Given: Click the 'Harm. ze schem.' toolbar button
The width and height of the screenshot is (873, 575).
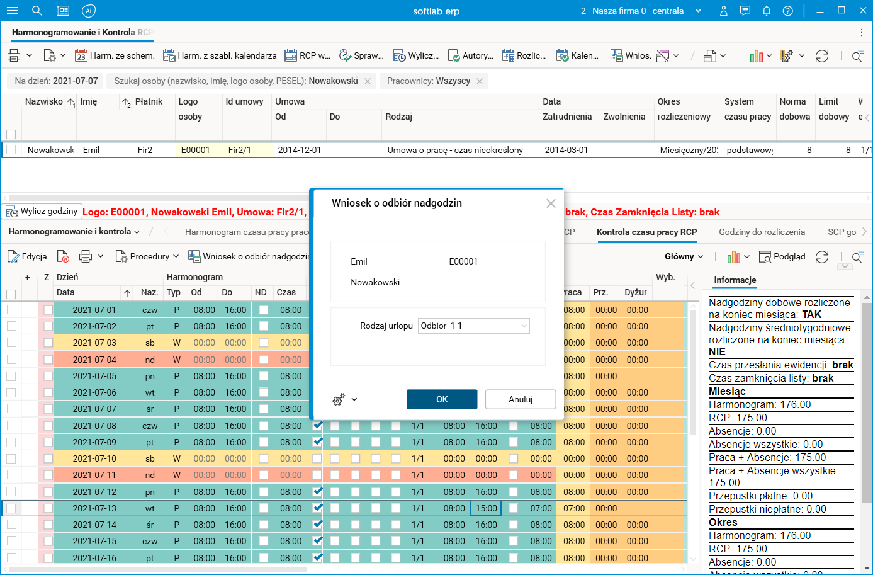Looking at the screenshot, I should tap(115, 55).
